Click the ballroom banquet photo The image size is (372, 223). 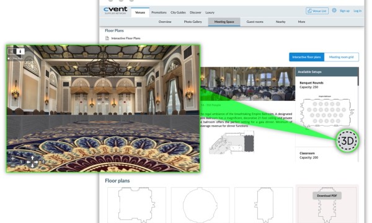coord(247,84)
